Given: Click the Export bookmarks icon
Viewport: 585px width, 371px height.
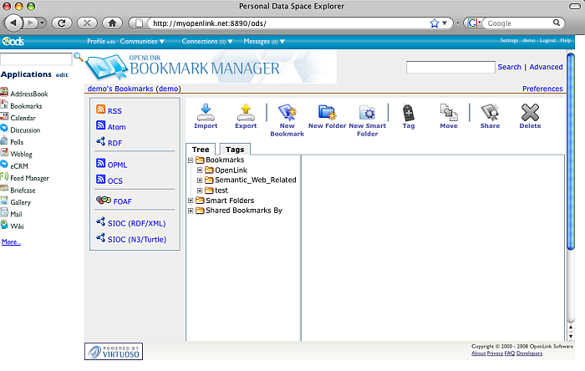Looking at the screenshot, I should (246, 114).
